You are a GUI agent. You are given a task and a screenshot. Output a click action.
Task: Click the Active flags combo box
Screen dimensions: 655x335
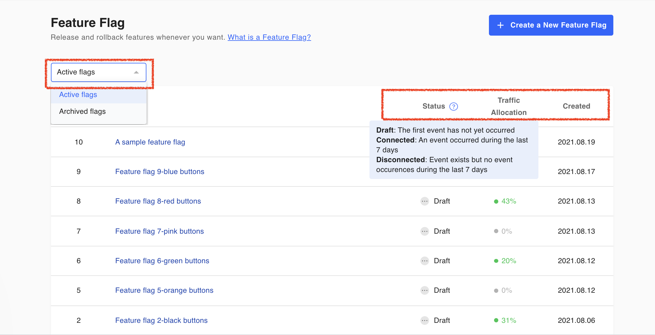(x=93, y=72)
